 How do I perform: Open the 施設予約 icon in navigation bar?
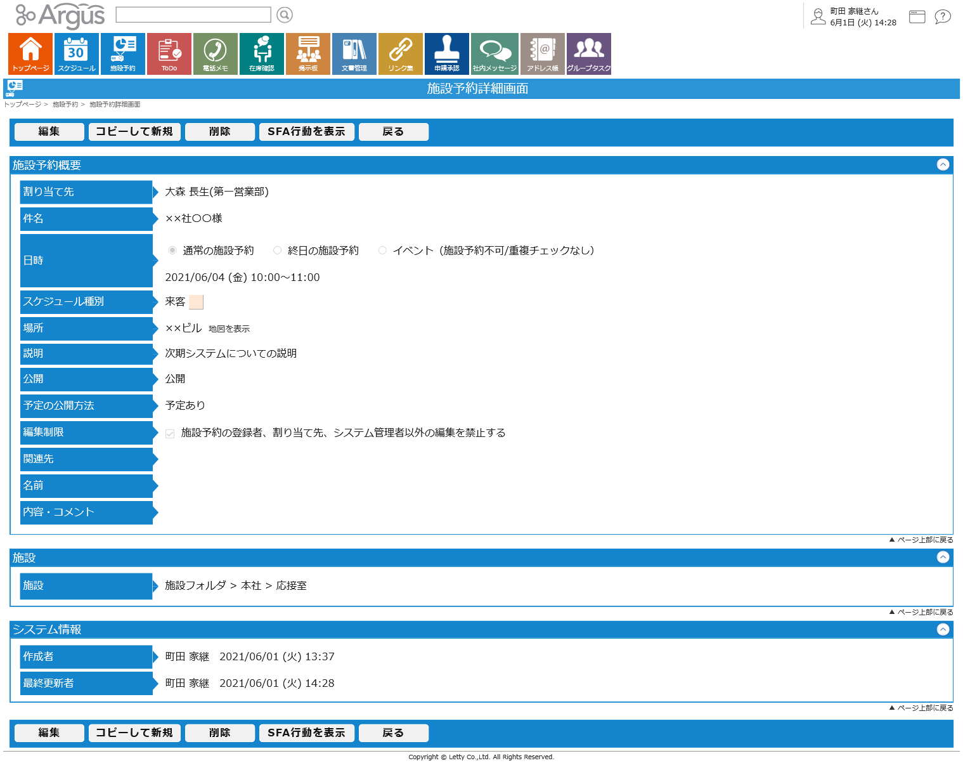123,54
